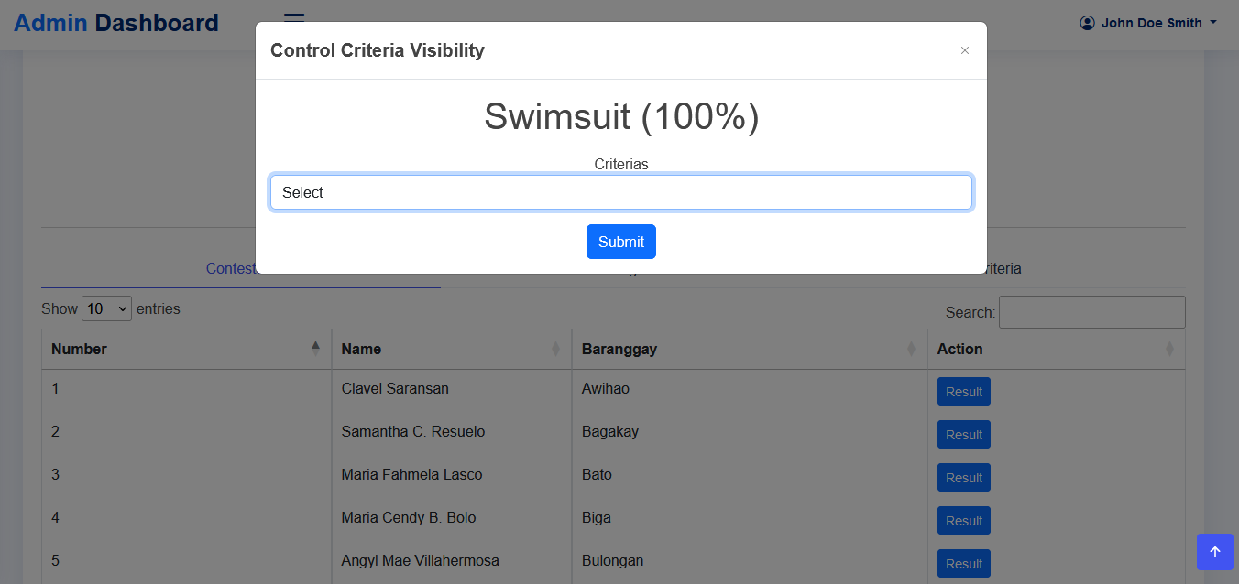This screenshot has height=584, width=1239.
Task: Click the Admin Dashboard logo link
Action: (116, 23)
